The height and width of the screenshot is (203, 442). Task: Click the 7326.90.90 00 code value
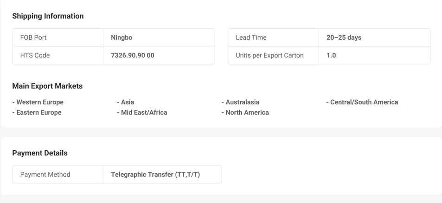point(132,55)
